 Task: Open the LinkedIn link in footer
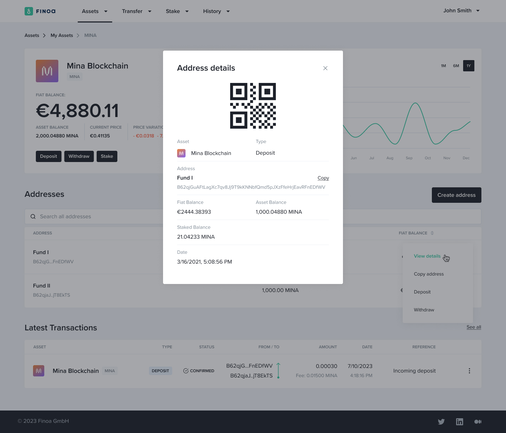pos(460,422)
